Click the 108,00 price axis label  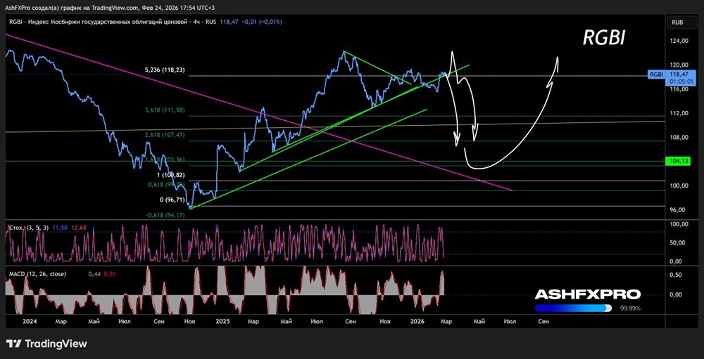(679, 138)
